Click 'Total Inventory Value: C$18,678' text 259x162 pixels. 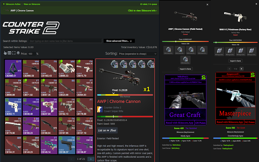click(x=139, y=47)
